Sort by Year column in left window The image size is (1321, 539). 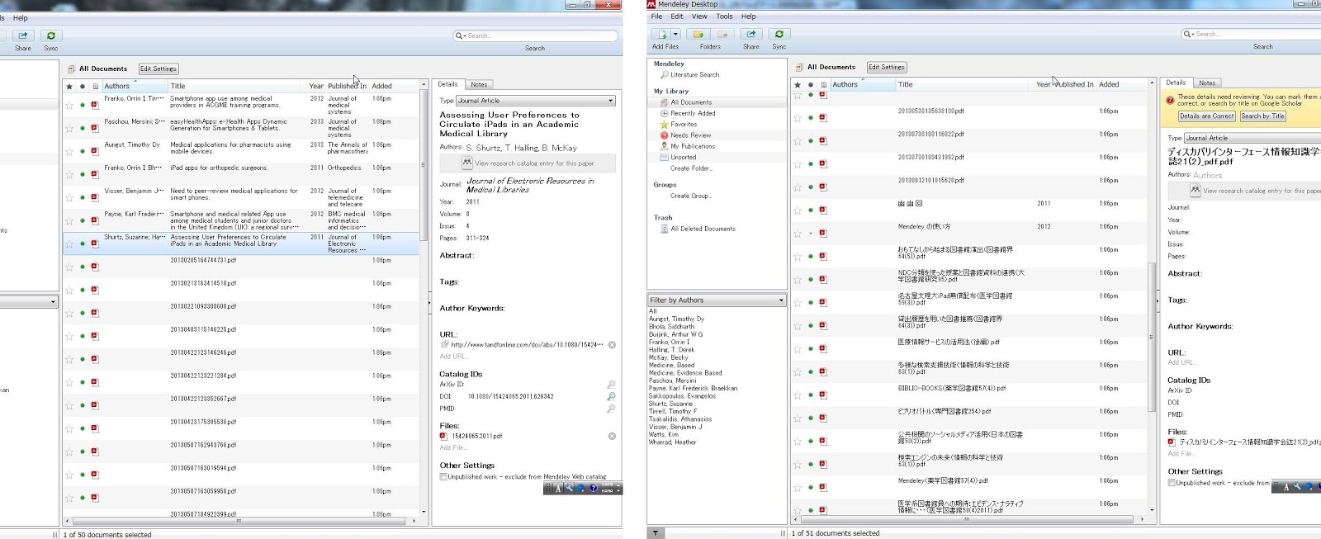(x=315, y=86)
